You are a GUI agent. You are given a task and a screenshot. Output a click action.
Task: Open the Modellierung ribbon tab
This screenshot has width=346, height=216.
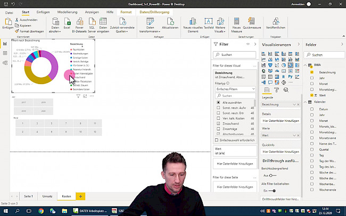pos(67,11)
